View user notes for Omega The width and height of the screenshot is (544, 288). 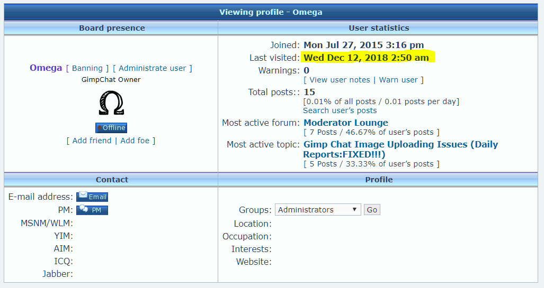pos(340,80)
